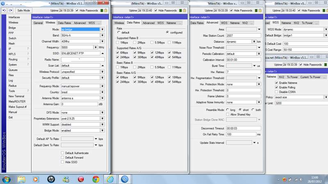Select the configured Rate radio button
The image size is (328, 184).
click(167, 32)
